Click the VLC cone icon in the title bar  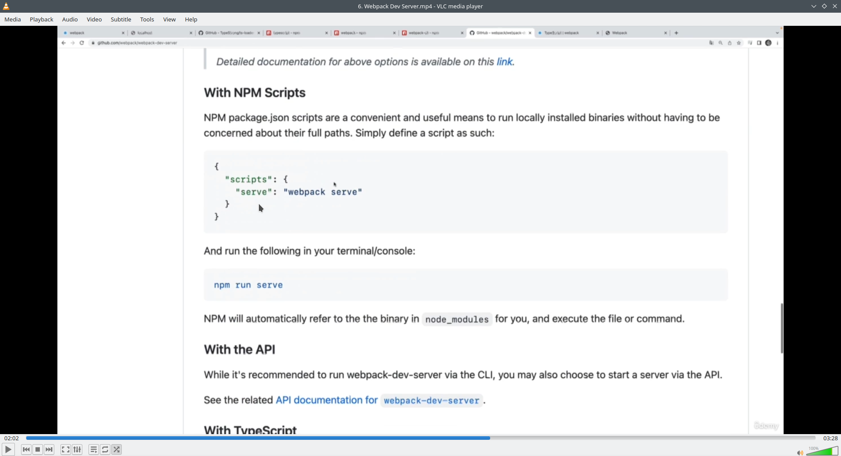tap(6, 6)
